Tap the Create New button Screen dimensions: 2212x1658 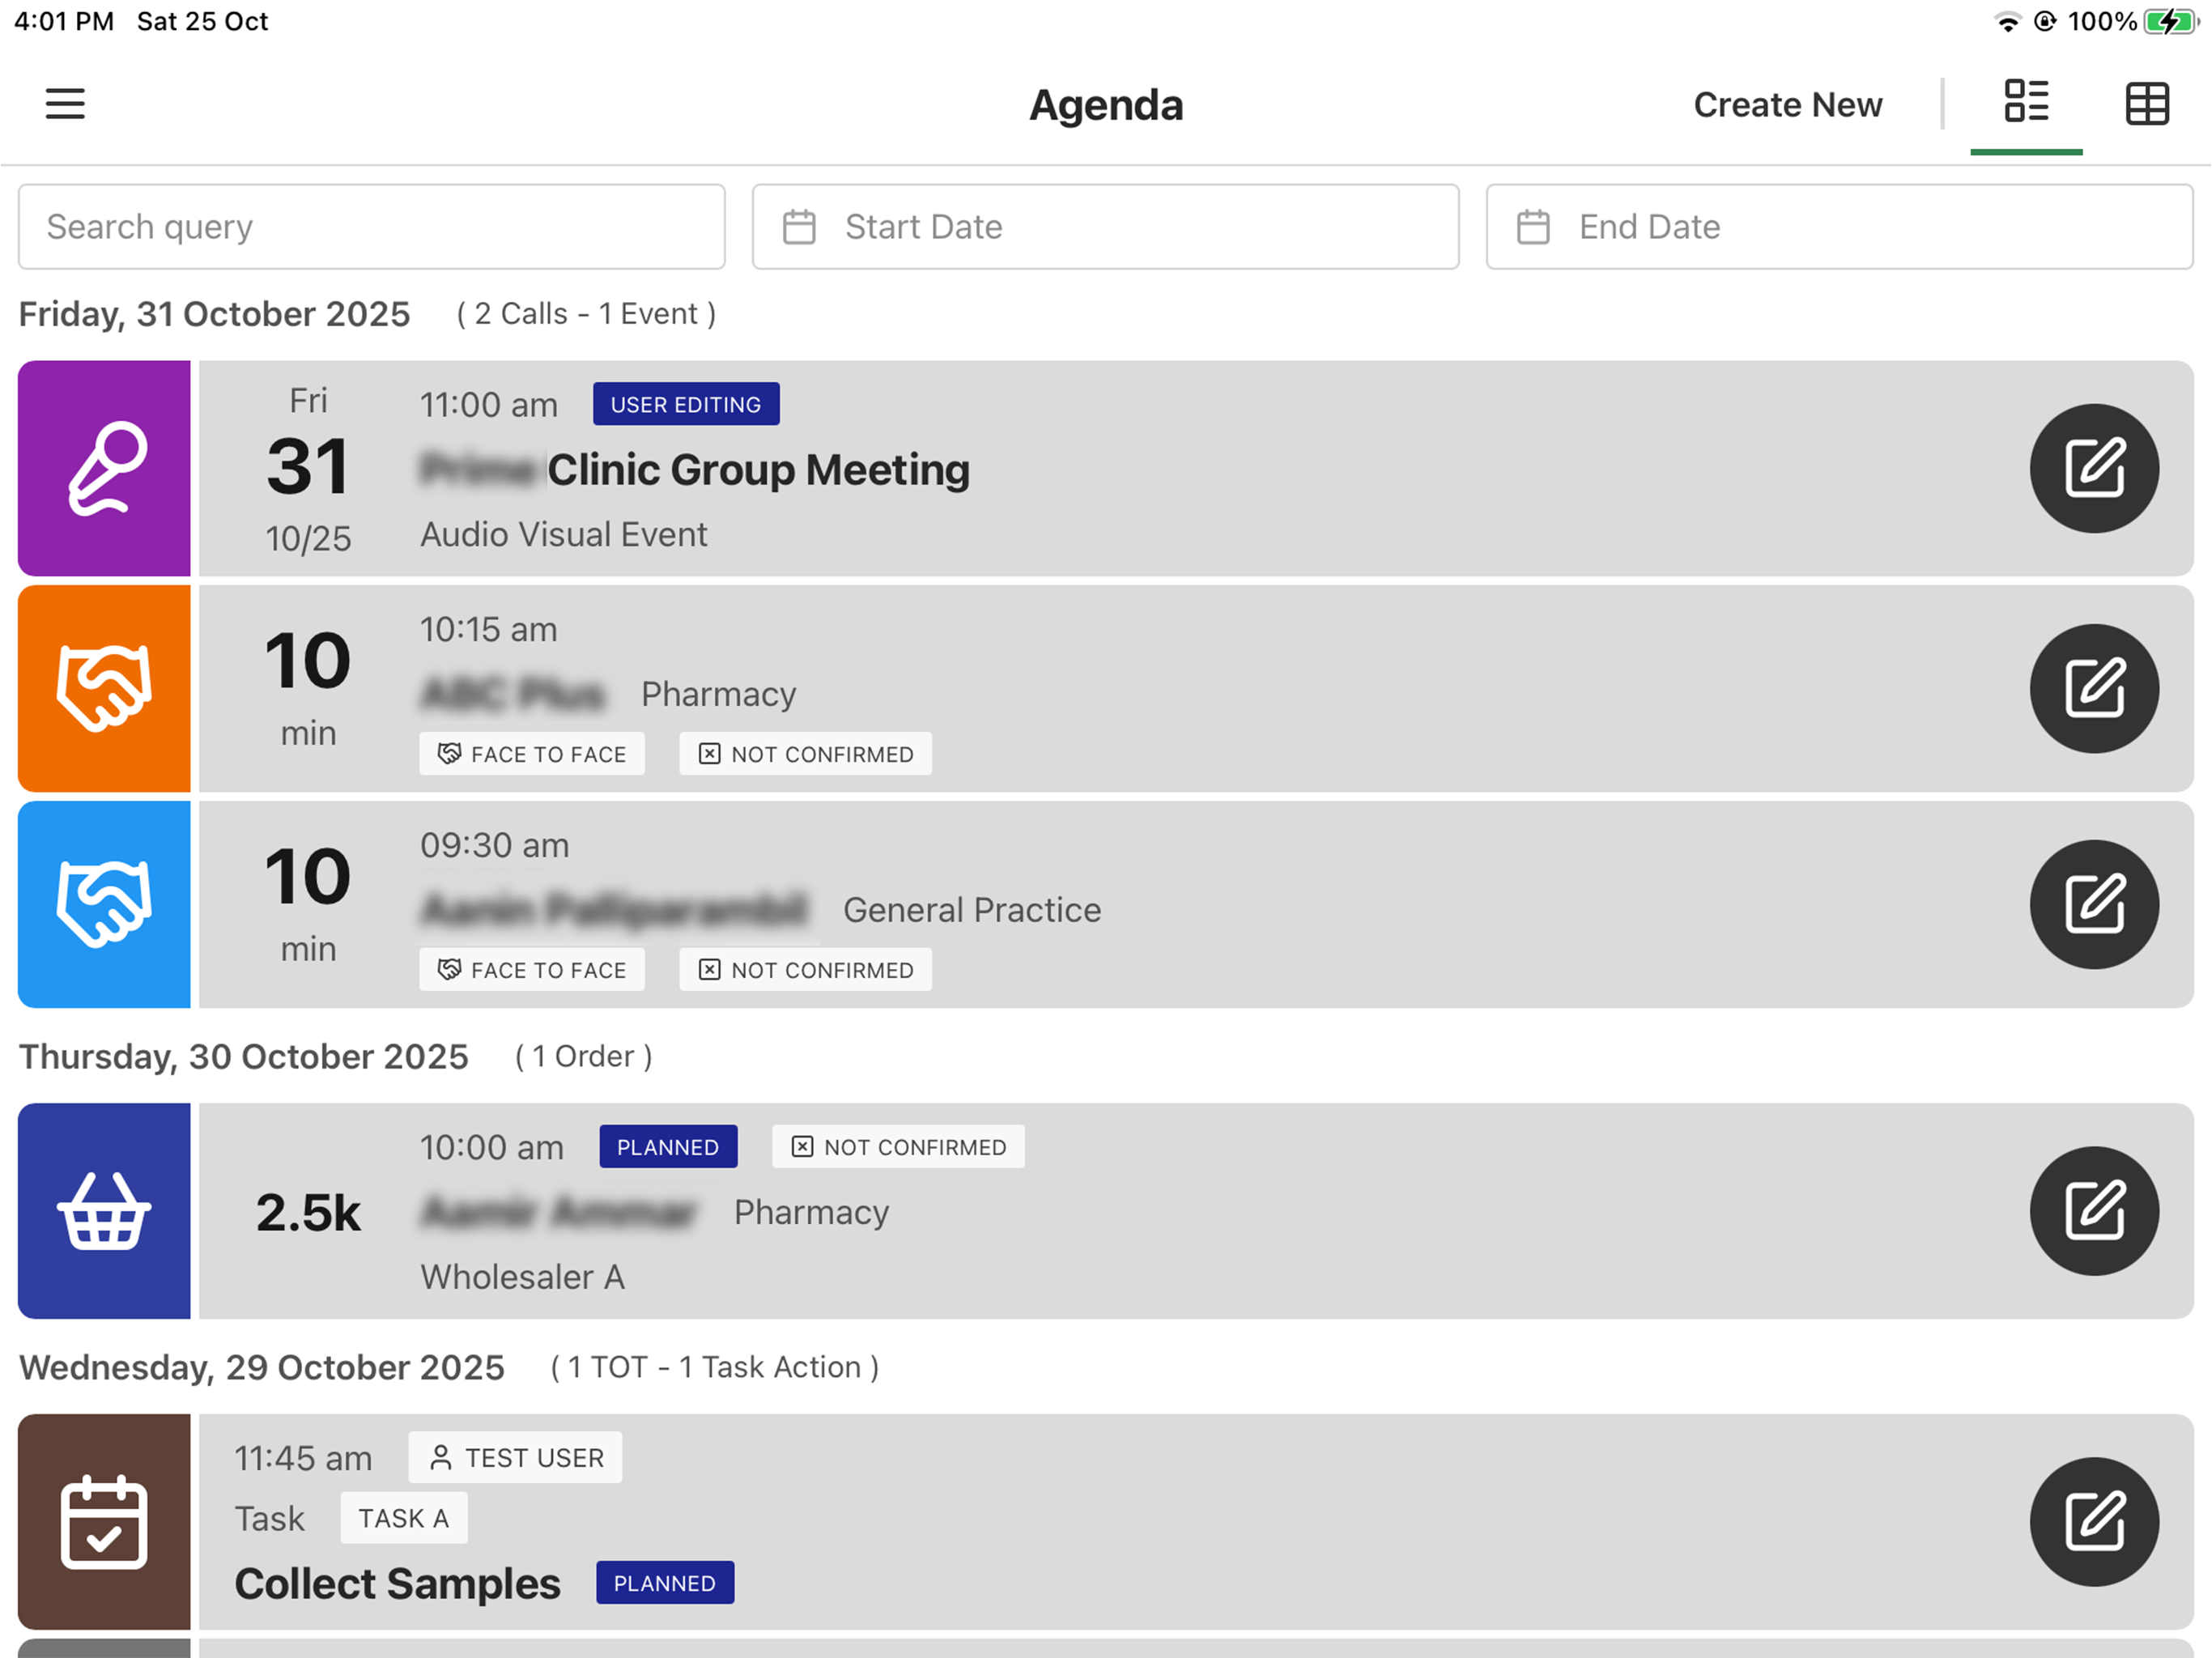(x=1787, y=104)
